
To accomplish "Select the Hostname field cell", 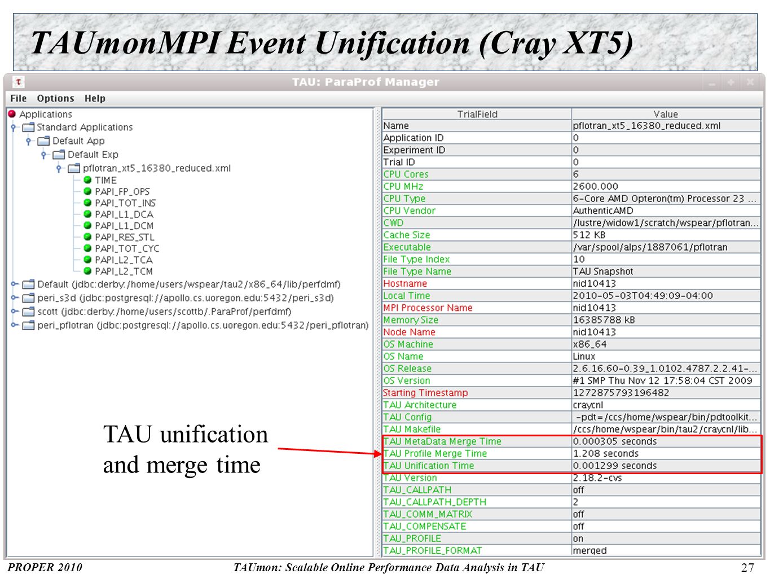I will (x=477, y=283).
